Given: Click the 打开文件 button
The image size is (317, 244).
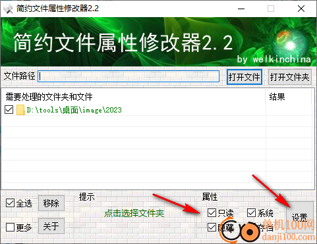Looking at the screenshot, I should point(245,77).
